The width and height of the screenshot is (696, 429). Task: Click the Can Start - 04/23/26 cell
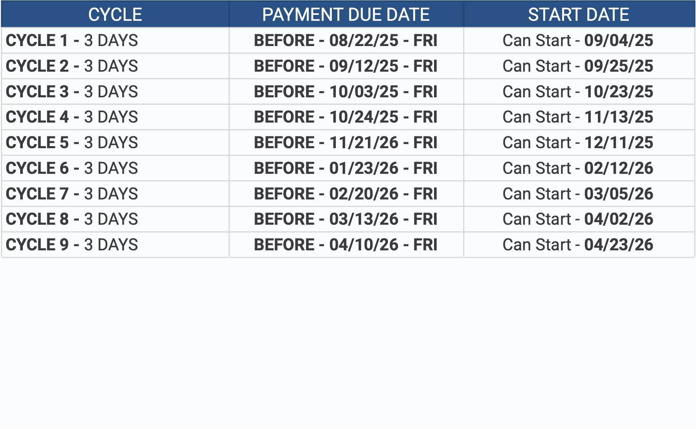[x=578, y=245]
